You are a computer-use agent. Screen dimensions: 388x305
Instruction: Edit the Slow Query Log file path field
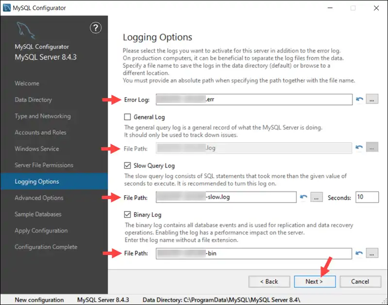click(x=226, y=197)
